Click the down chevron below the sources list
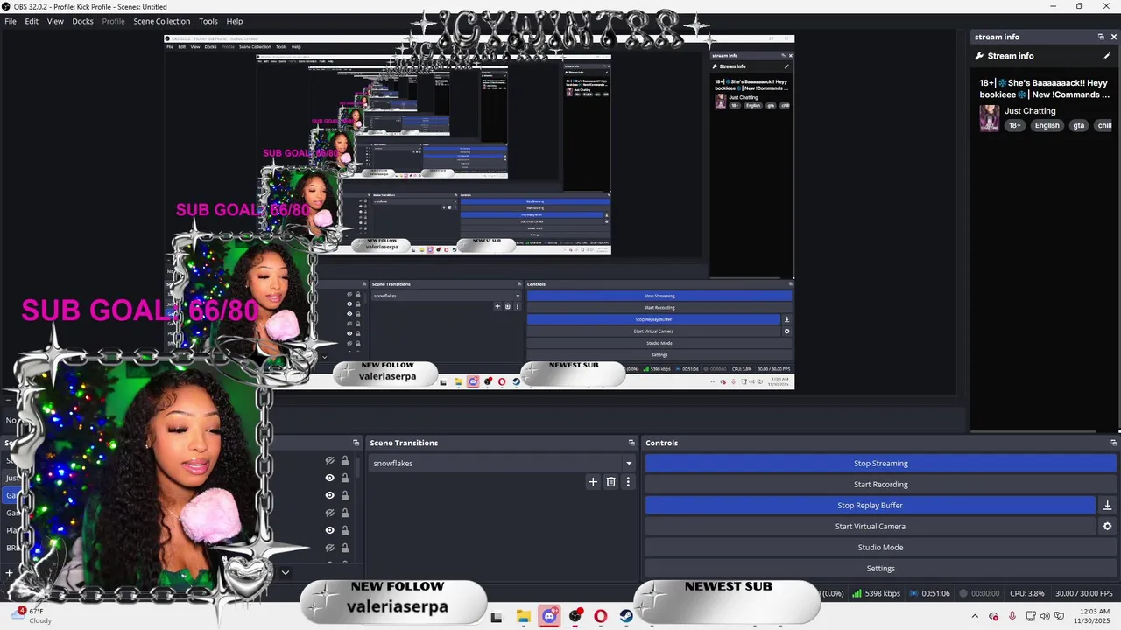 285,572
